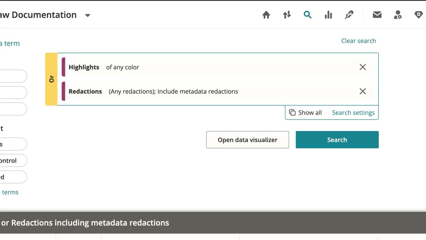Remove the Redactions search term
426x240 pixels.
point(363,91)
